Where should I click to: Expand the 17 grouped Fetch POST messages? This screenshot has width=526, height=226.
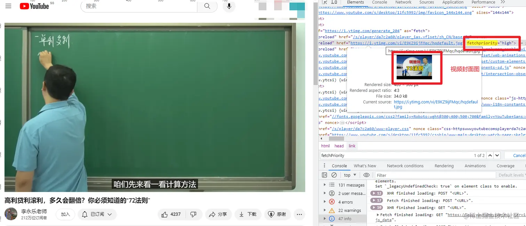point(377,201)
